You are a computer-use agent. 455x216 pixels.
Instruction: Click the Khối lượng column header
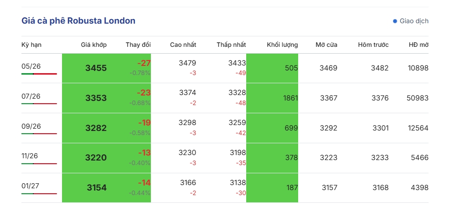pos(282,45)
